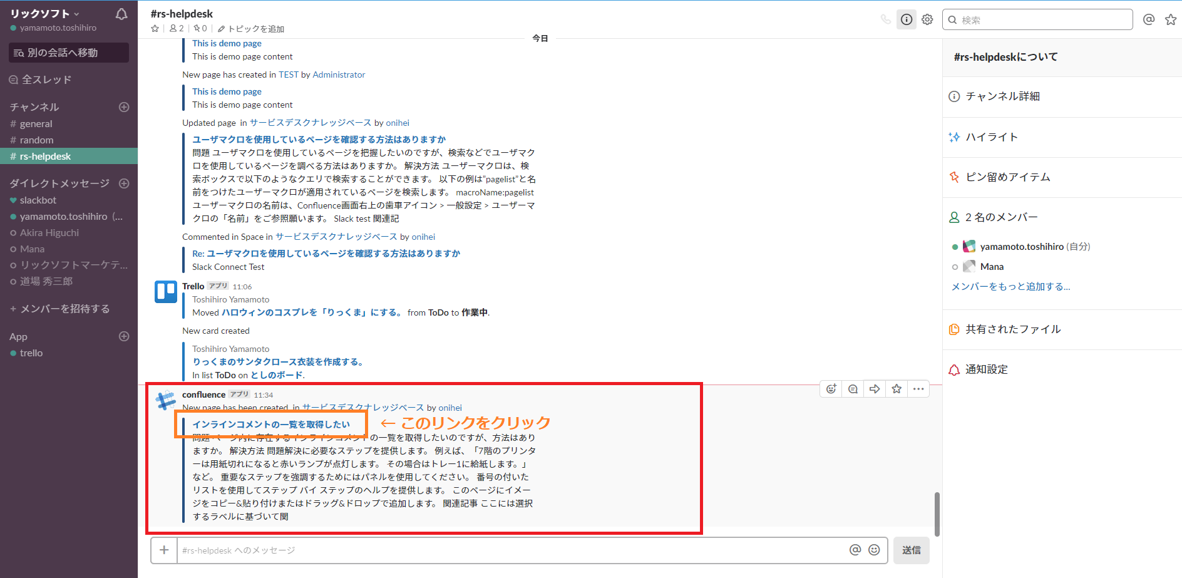
Task: Click メンバーを招待する link
Action: tap(60, 309)
